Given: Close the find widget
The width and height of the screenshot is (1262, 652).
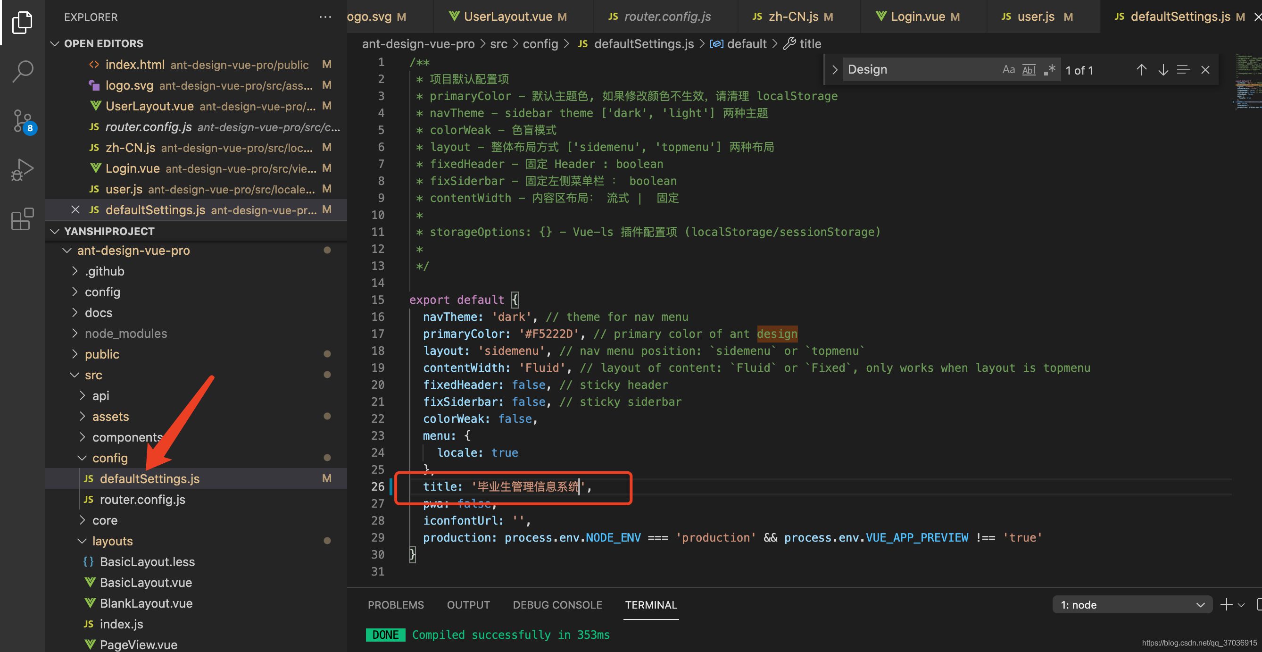Looking at the screenshot, I should pyautogui.click(x=1205, y=70).
